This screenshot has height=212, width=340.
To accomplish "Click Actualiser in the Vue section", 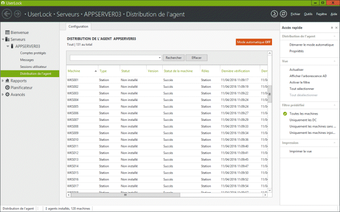I will coord(296,70).
